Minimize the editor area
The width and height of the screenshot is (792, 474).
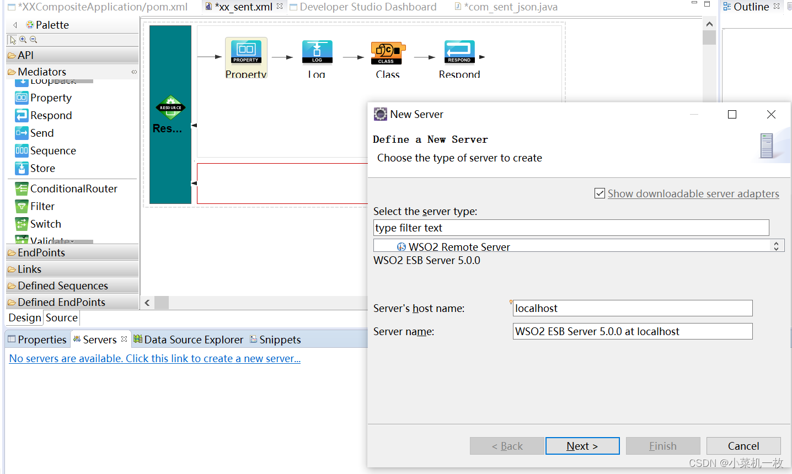tap(694, 3)
